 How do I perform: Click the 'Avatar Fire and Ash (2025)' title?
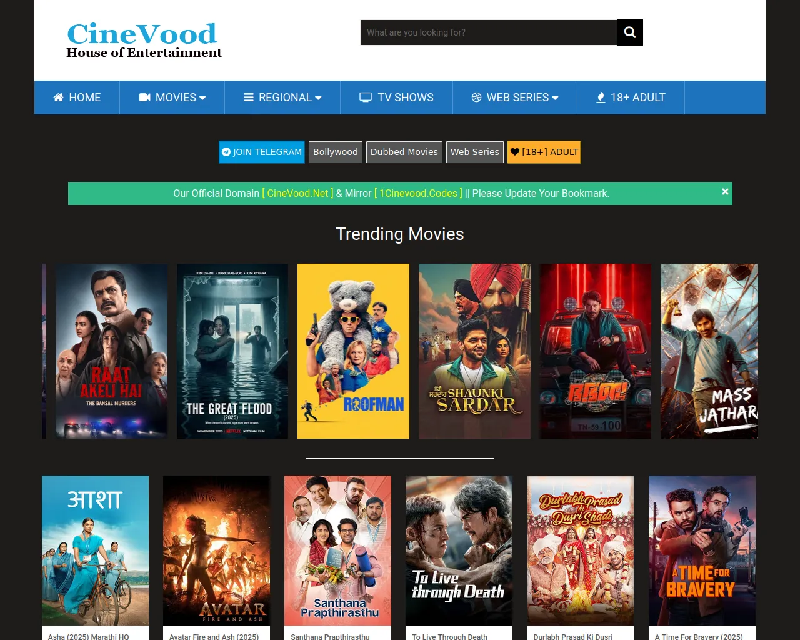[x=214, y=636]
